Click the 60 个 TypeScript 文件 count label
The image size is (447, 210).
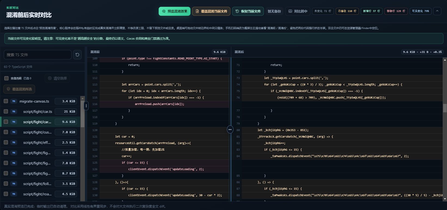[x=18, y=67]
